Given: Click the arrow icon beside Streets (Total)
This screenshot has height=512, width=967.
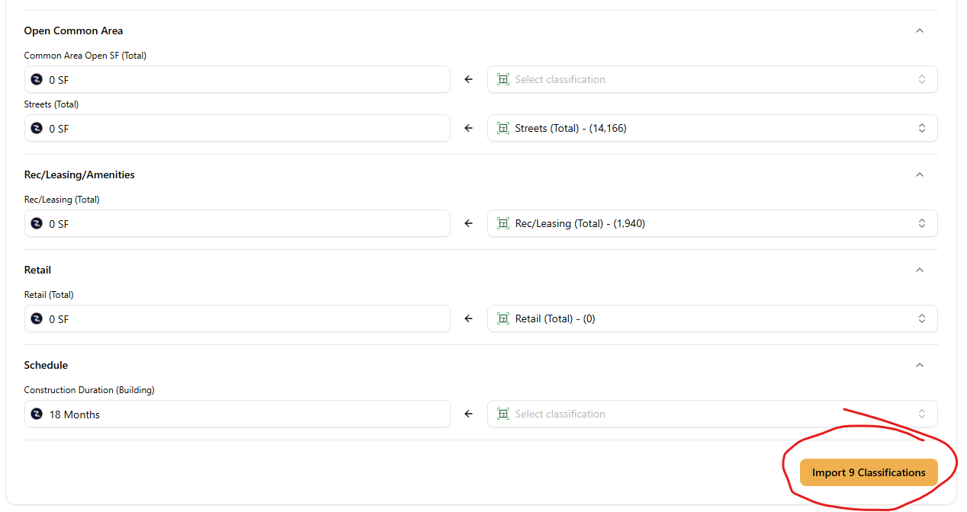Looking at the screenshot, I should [x=468, y=129].
